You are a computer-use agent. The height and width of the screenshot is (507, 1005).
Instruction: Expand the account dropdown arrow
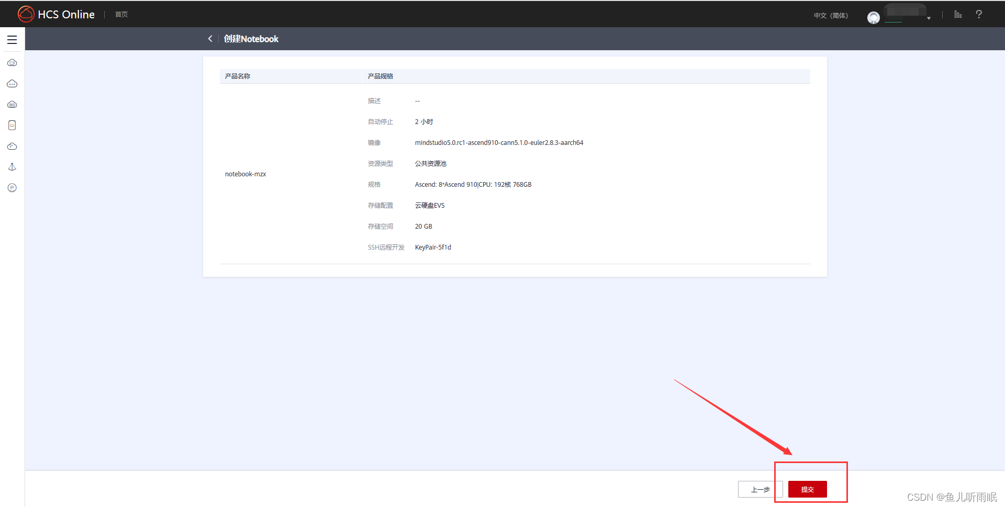click(929, 17)
